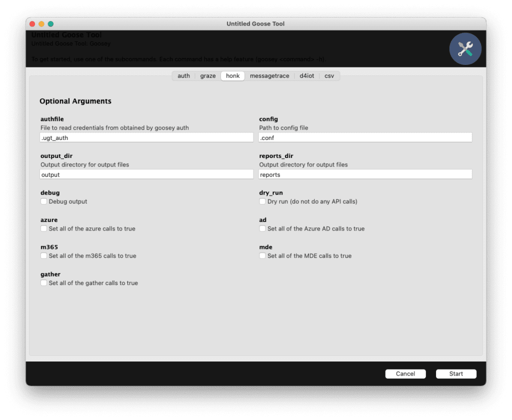This screenshot has height=420, width=512.
Task: Open the graze tab
Action: pyautogui.click(x=207, y=76)
